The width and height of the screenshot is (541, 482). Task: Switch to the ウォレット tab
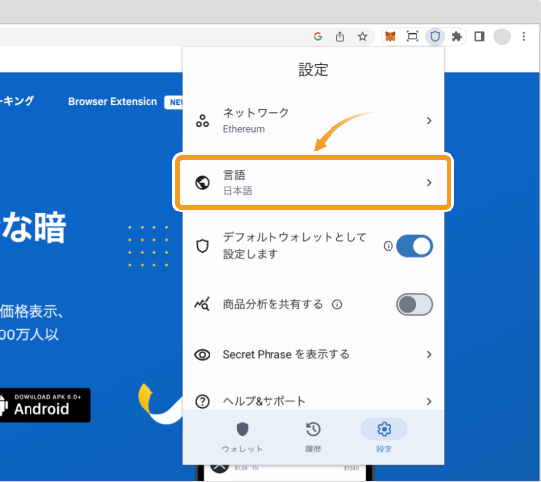coord(242,437)
